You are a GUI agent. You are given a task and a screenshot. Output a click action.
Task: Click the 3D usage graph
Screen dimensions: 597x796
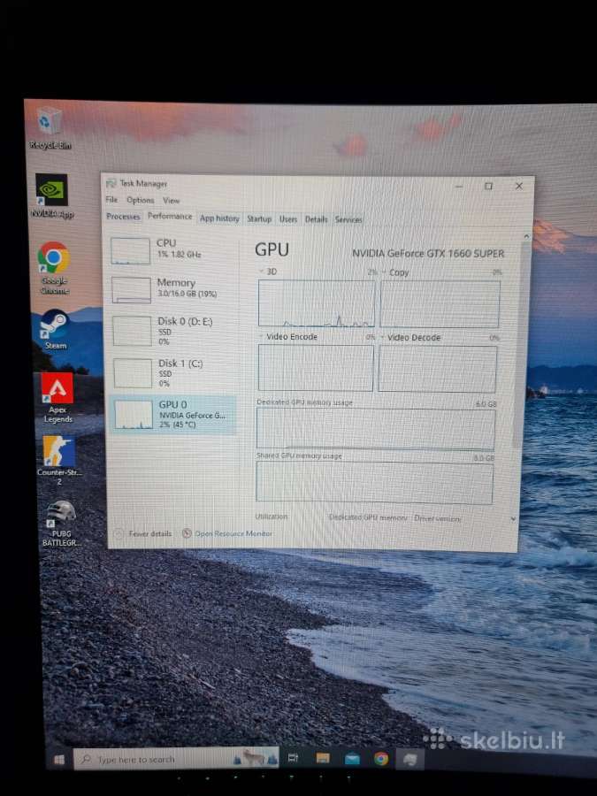point(317,303)
